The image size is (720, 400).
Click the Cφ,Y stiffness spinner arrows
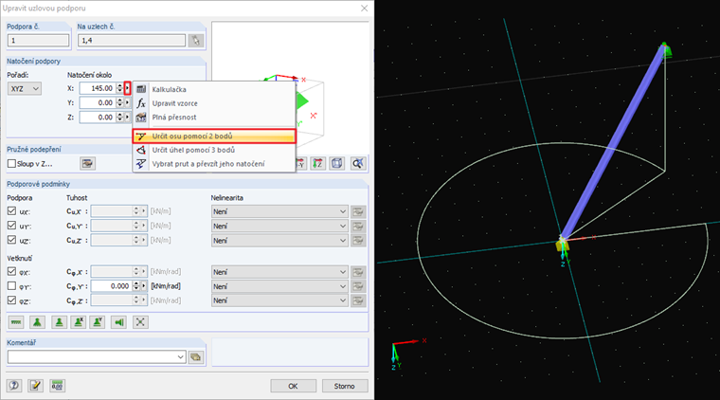tap(135, 286)
